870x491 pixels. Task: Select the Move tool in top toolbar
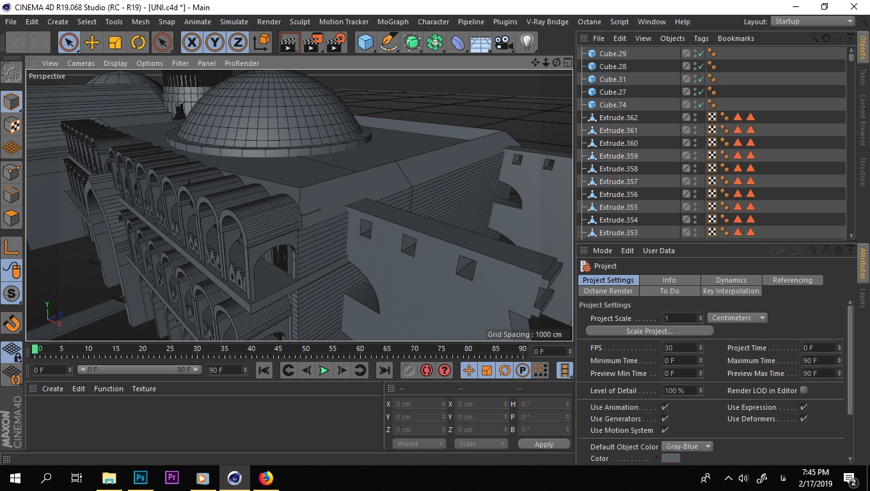pyautogui.click(x=92, y=43)
